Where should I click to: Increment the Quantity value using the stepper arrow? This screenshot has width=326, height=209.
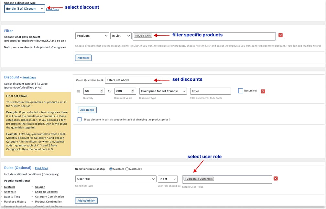101,90
